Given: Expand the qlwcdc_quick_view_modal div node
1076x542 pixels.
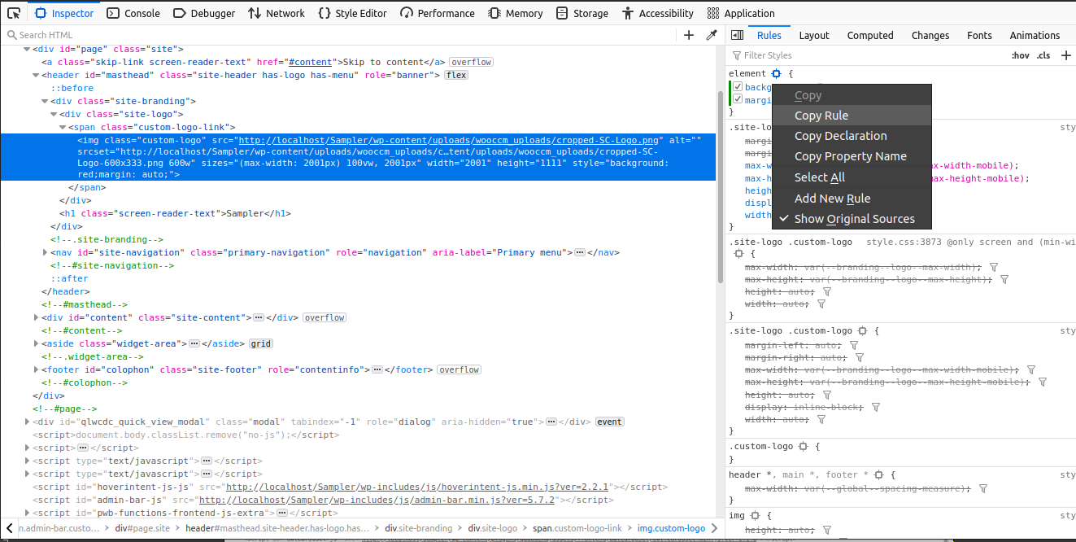Looking at the screenshot, I should tap(28, 422).
